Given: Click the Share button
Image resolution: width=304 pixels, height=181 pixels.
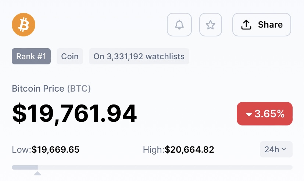Looking at the screenshot, I should (262, 25).
